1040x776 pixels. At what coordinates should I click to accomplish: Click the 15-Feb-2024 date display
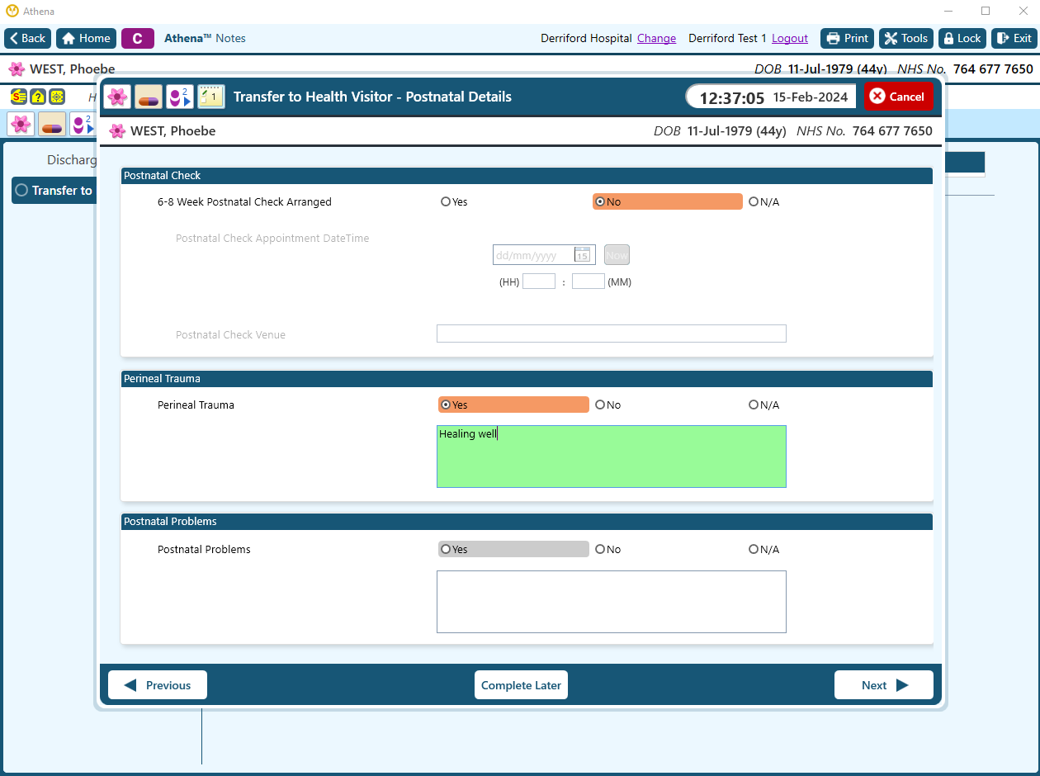pyautogui.click(x=811, y=97)
